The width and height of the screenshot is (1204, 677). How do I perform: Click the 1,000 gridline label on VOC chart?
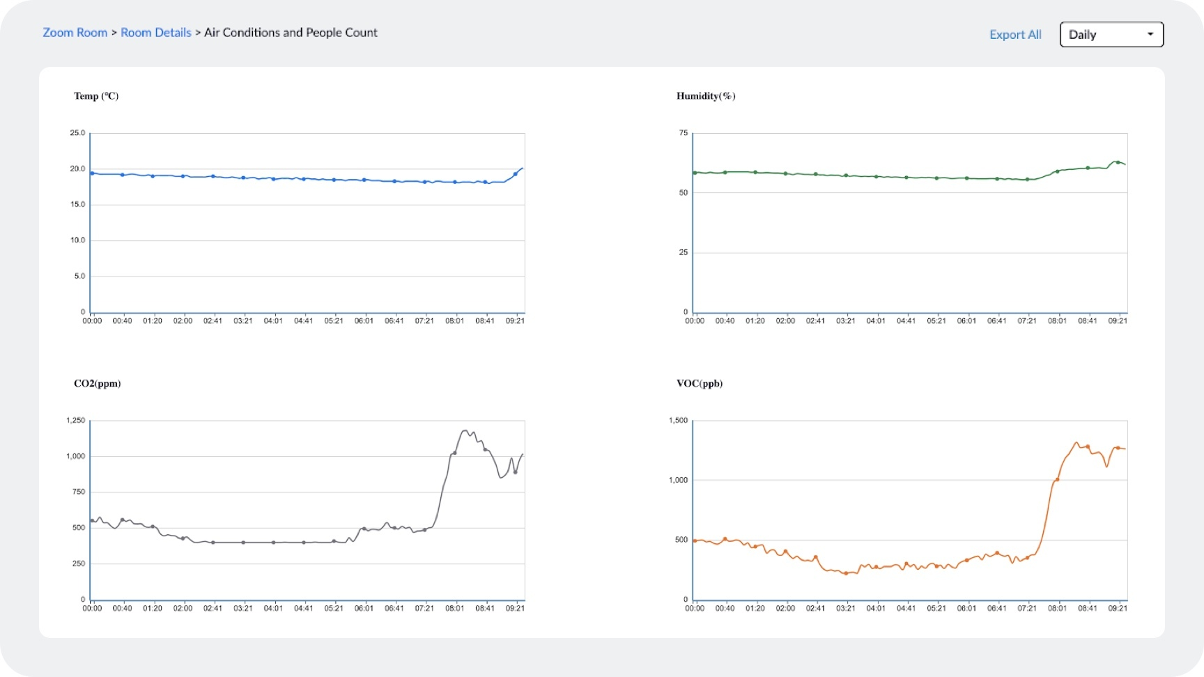click(678, 480)
